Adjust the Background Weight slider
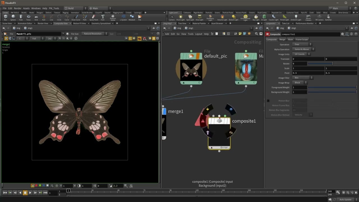The image size is (359, 202). 332,92
